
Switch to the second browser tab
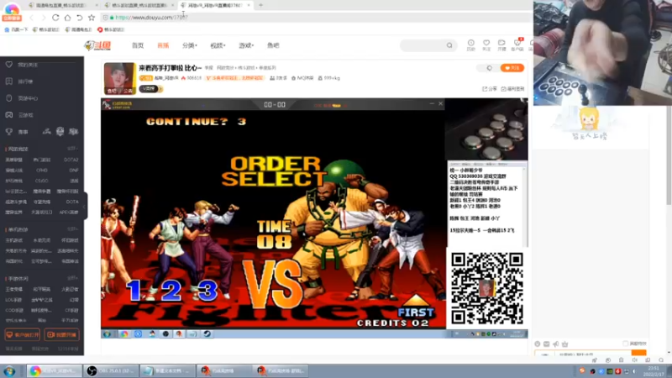pyautogui.click(x=139, y=5)
